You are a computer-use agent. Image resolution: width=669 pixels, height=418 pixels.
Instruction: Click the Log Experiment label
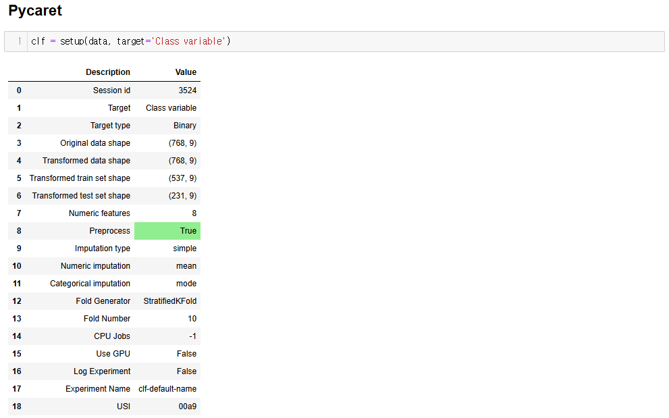[x=102, y=371]
